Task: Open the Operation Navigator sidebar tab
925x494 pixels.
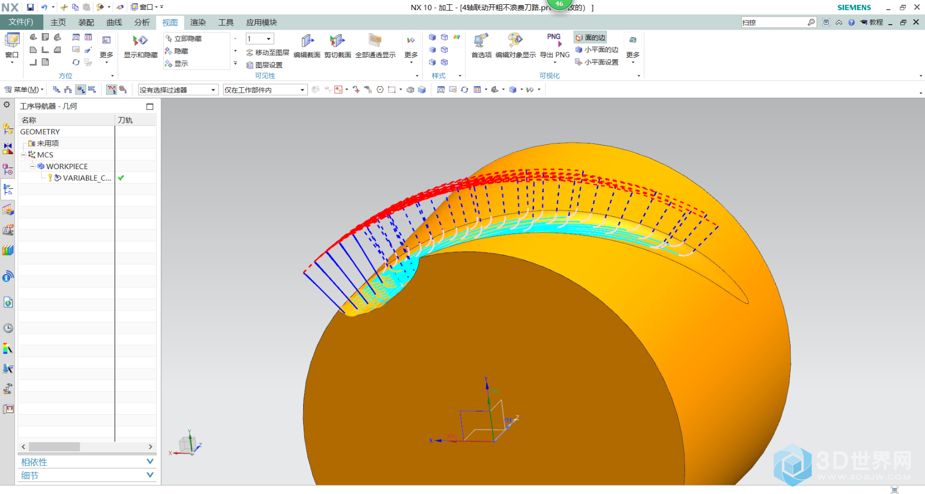Action: coord(7,189)
